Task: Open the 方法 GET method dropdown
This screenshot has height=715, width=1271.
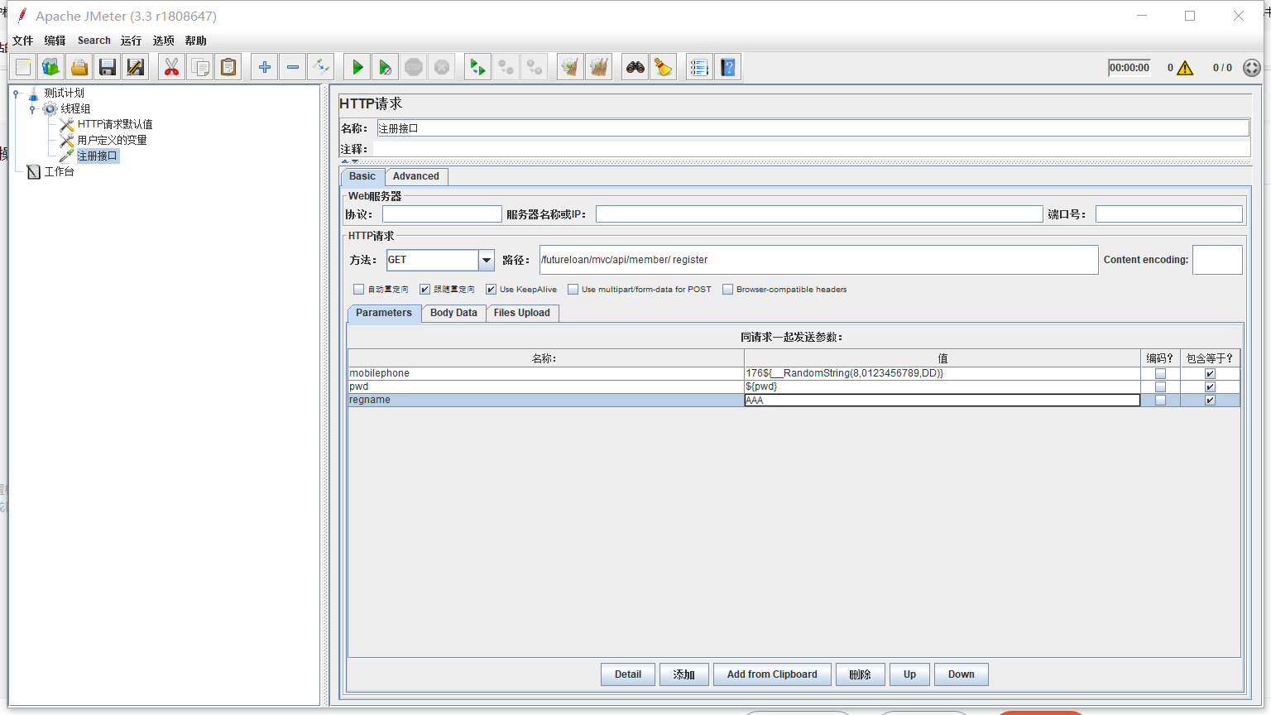Action: [486, 260]
